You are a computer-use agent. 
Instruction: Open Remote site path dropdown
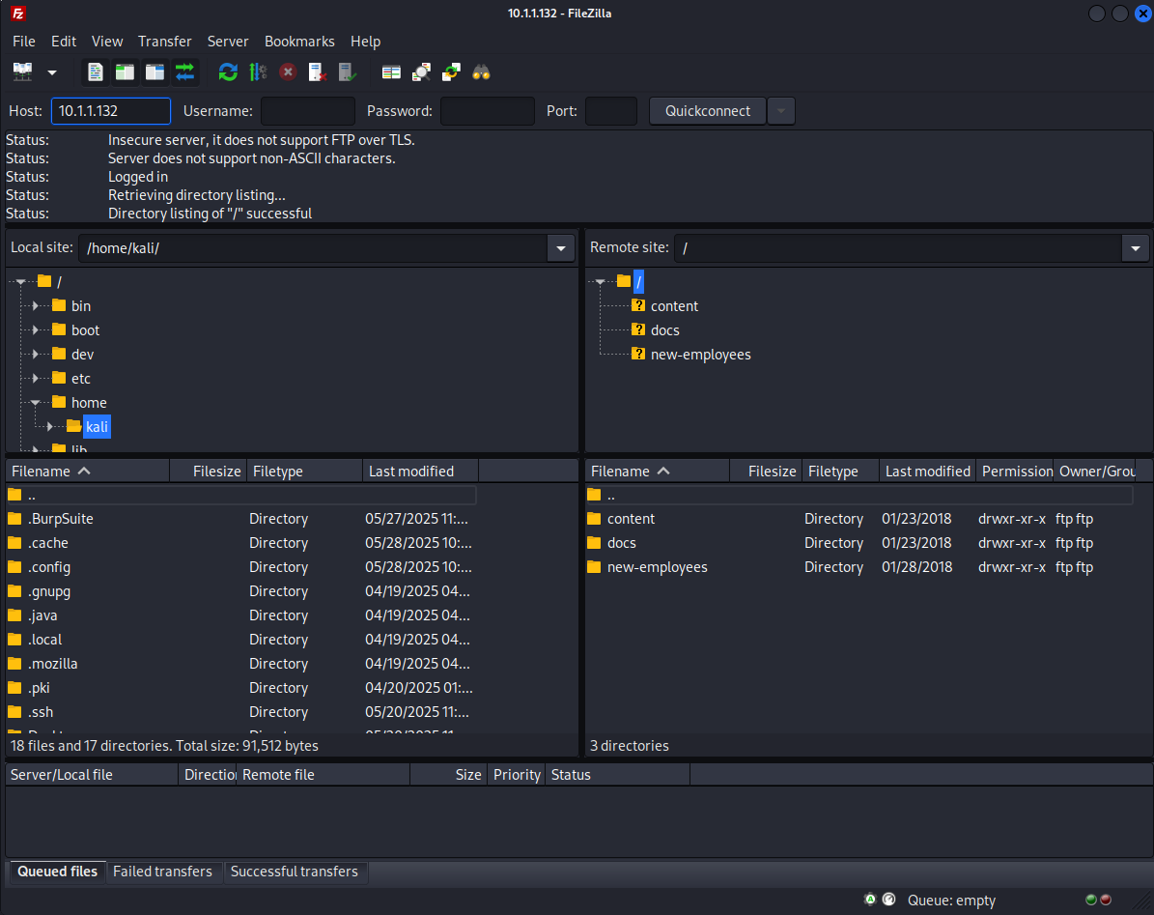point(1135,248)
